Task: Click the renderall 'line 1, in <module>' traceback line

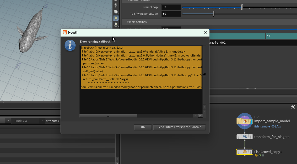Action: [x=133, y=52]
